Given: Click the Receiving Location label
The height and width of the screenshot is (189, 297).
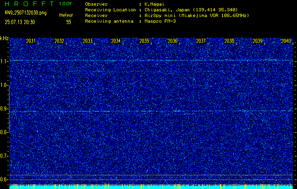Looking at the screenshot, I should [110, 9].
